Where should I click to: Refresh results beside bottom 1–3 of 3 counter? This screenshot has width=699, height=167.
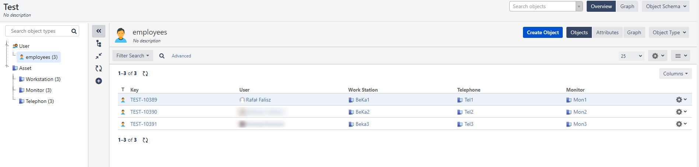pyautogui.click(x=145, y=140)
